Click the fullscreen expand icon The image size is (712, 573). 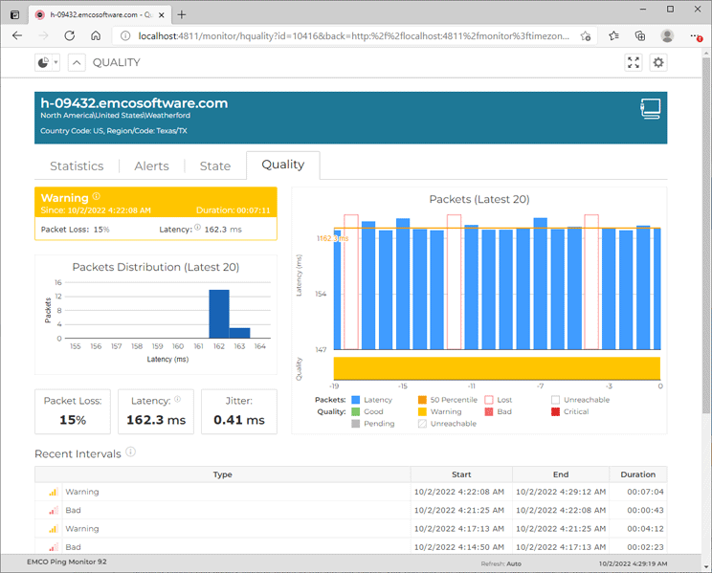click(633, 62)
